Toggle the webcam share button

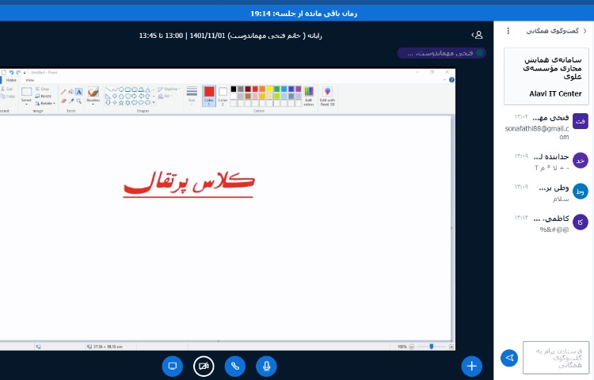tap(204, 366)
